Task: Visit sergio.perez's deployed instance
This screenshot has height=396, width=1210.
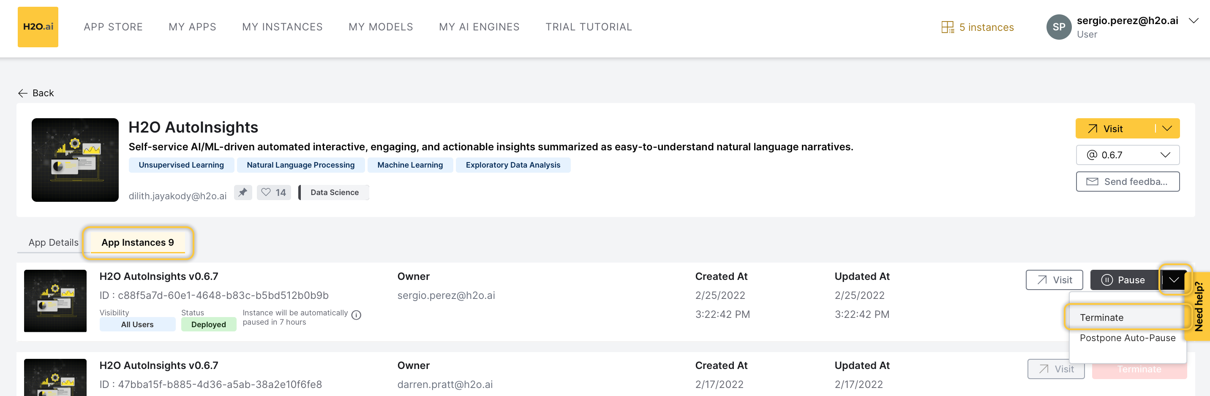Action: [x=1054, y=279]
